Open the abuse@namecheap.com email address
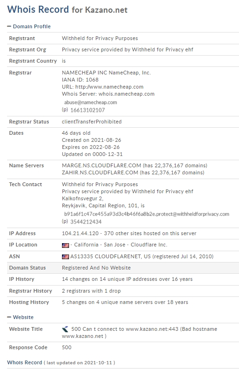239x369 pixels. coord(91,102)
